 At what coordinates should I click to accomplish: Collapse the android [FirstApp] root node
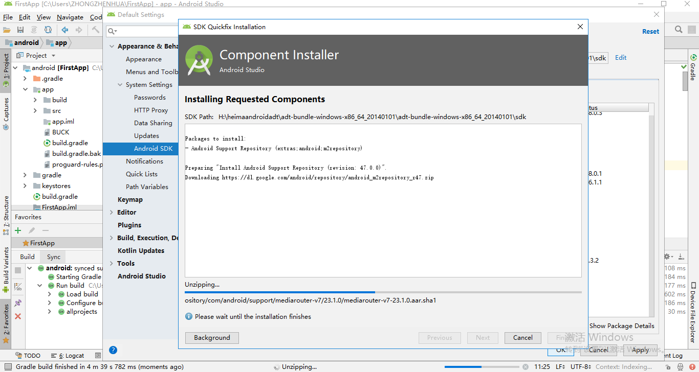pyautogui.click(x=15, y=67)
